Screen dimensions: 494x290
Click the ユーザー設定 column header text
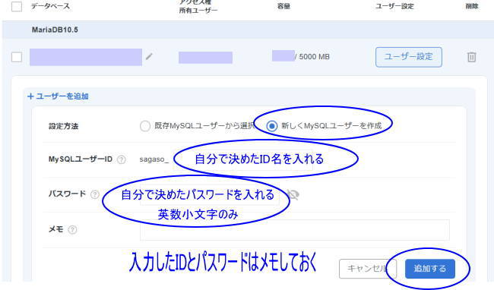[x=394, y=6]
